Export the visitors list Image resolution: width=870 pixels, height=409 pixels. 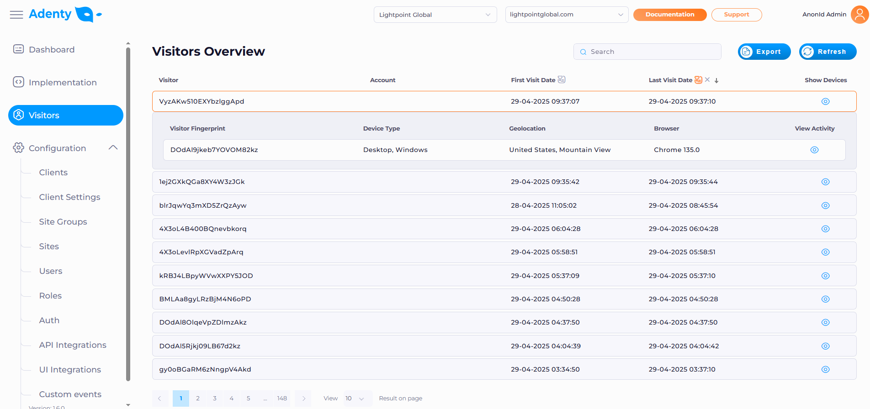tap(764, 52)
